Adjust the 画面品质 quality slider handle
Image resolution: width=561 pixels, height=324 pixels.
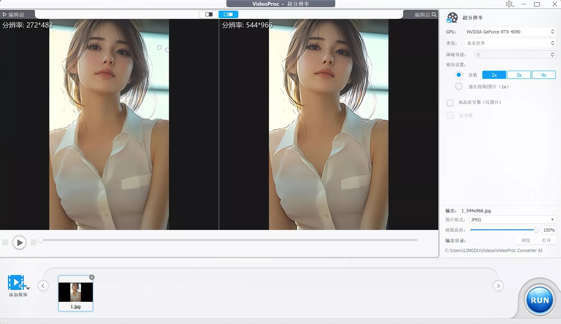[536, 230]
